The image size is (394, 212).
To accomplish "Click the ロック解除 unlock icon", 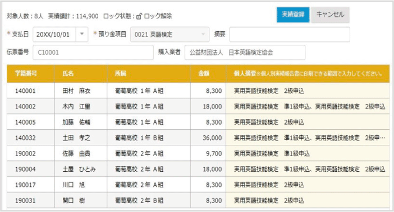I will point(139,16).
